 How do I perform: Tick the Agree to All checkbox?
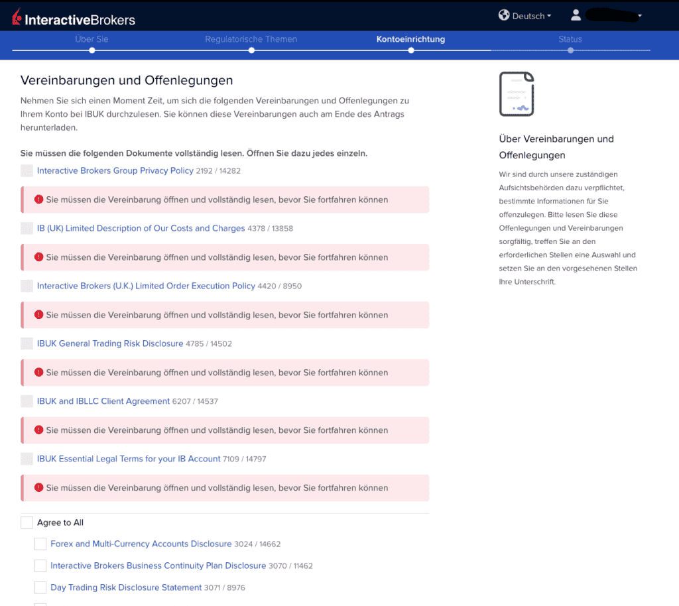[27, 522]
